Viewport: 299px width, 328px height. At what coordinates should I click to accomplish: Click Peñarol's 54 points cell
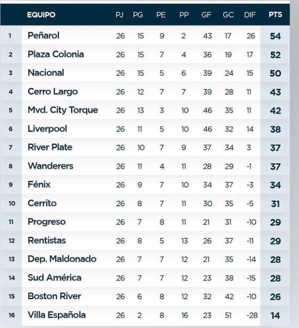coord(275,36)
